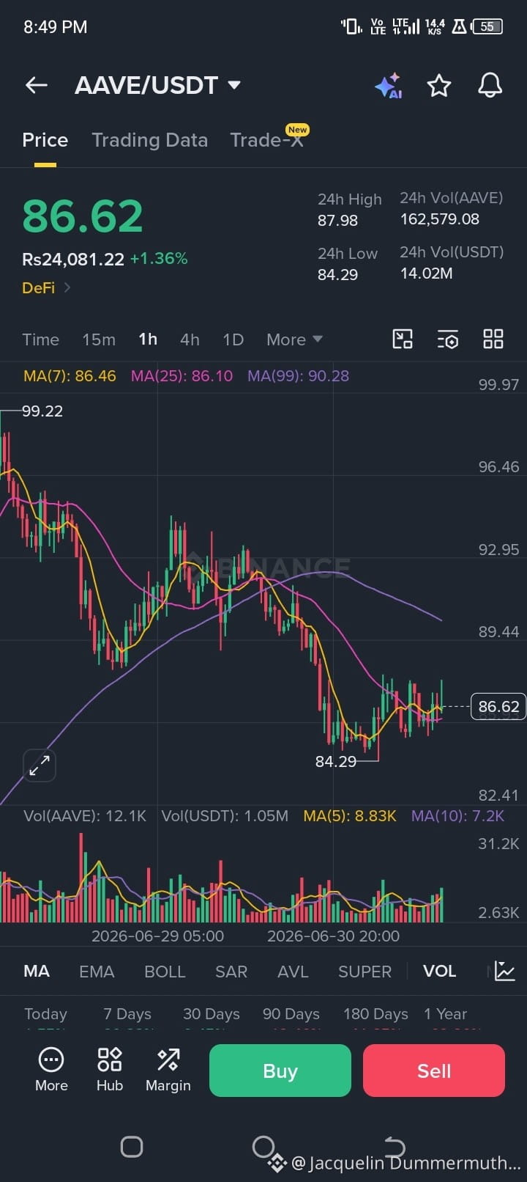Open battery indicator in status bar
This screenshot has height=1182, width=527.
click(487, 26)
